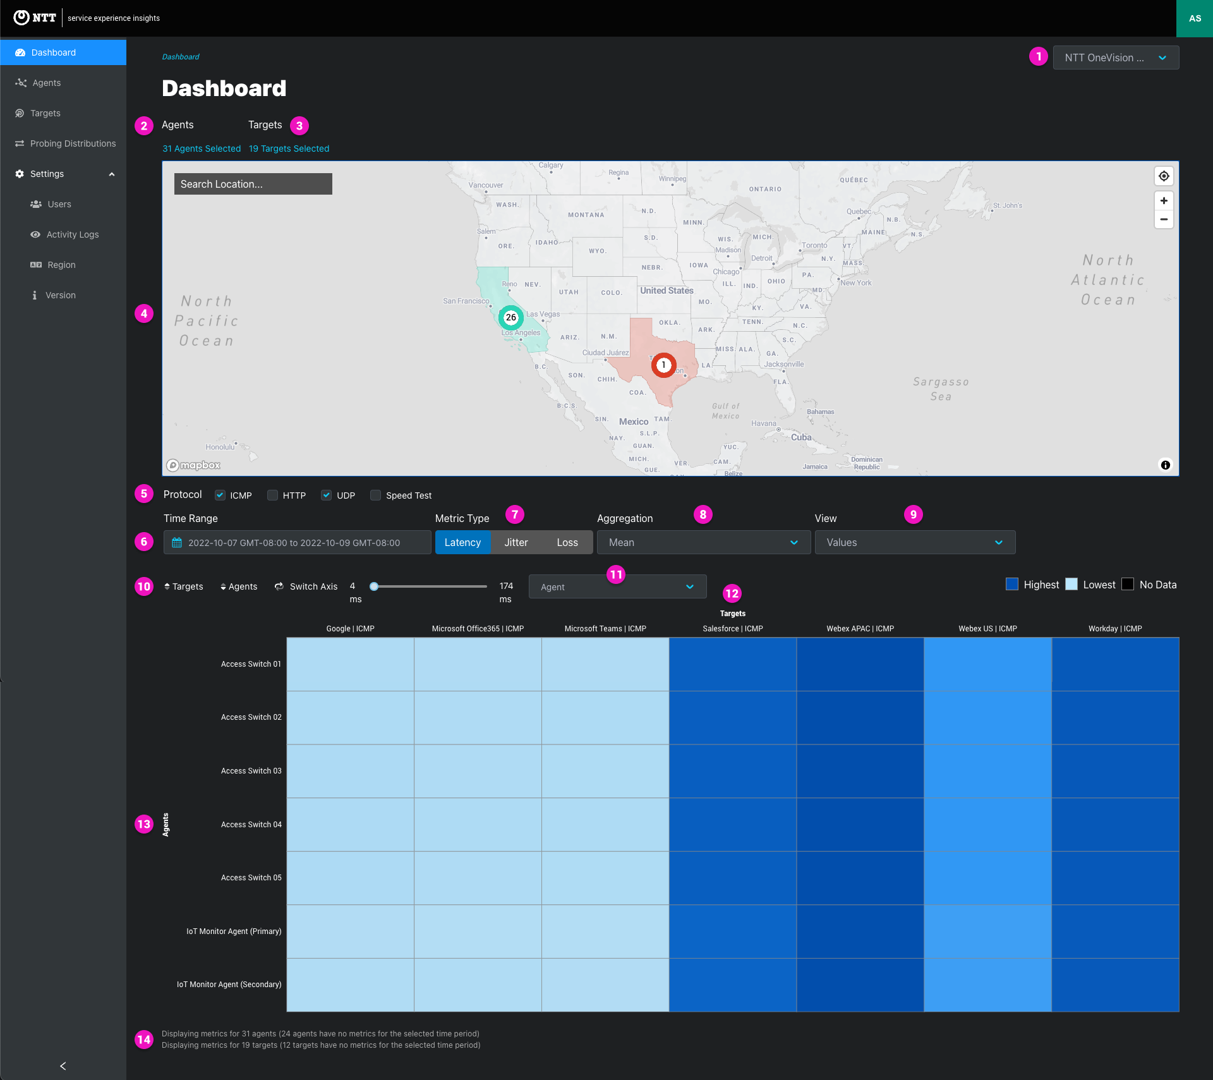The height and width of the screenshot is (1080, 1213).
Task: Click the California cluster marker showing 26
Action: pos(510,317)
